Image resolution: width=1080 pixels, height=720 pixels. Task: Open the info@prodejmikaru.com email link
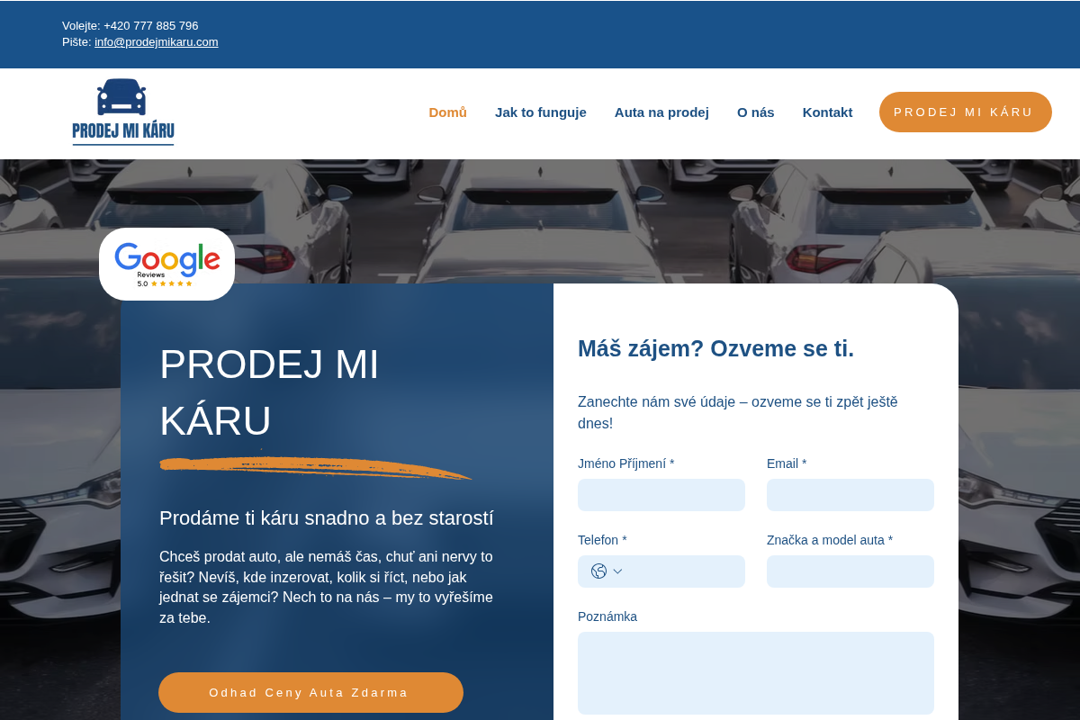pyautogui.click(x=157, y=41)
